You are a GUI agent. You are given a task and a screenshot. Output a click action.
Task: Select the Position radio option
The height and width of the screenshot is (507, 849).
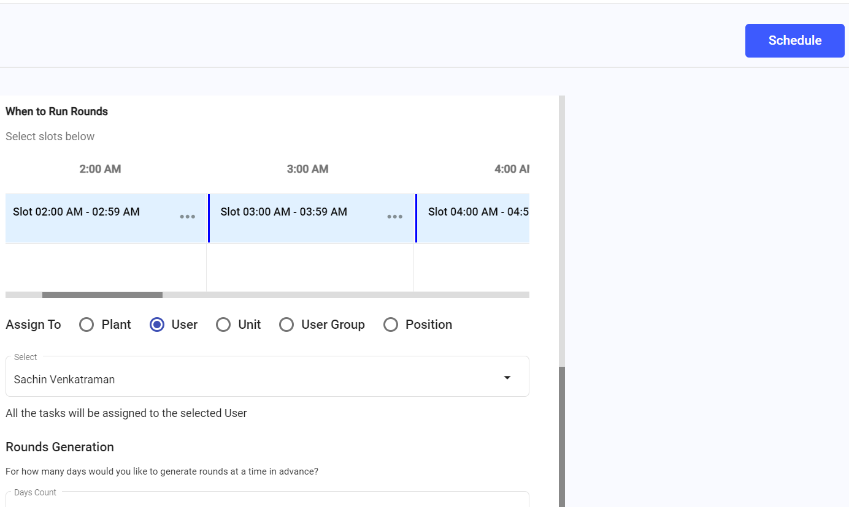pos(391,325)
